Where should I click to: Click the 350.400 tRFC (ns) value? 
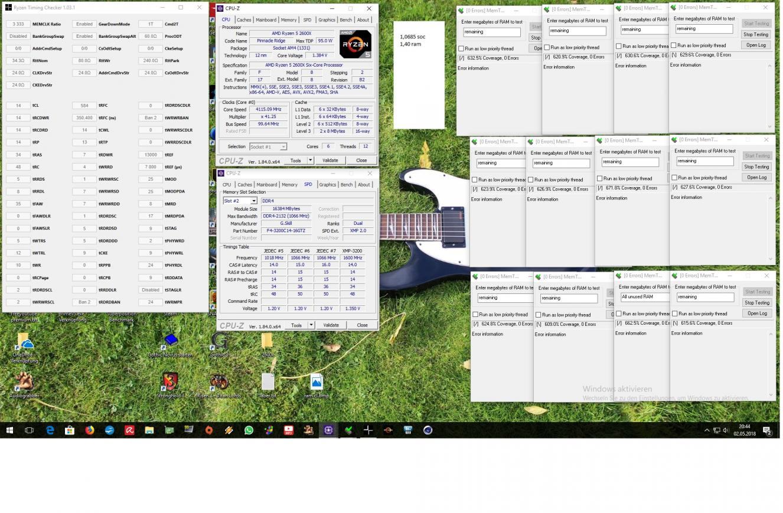tap(84, 117)
